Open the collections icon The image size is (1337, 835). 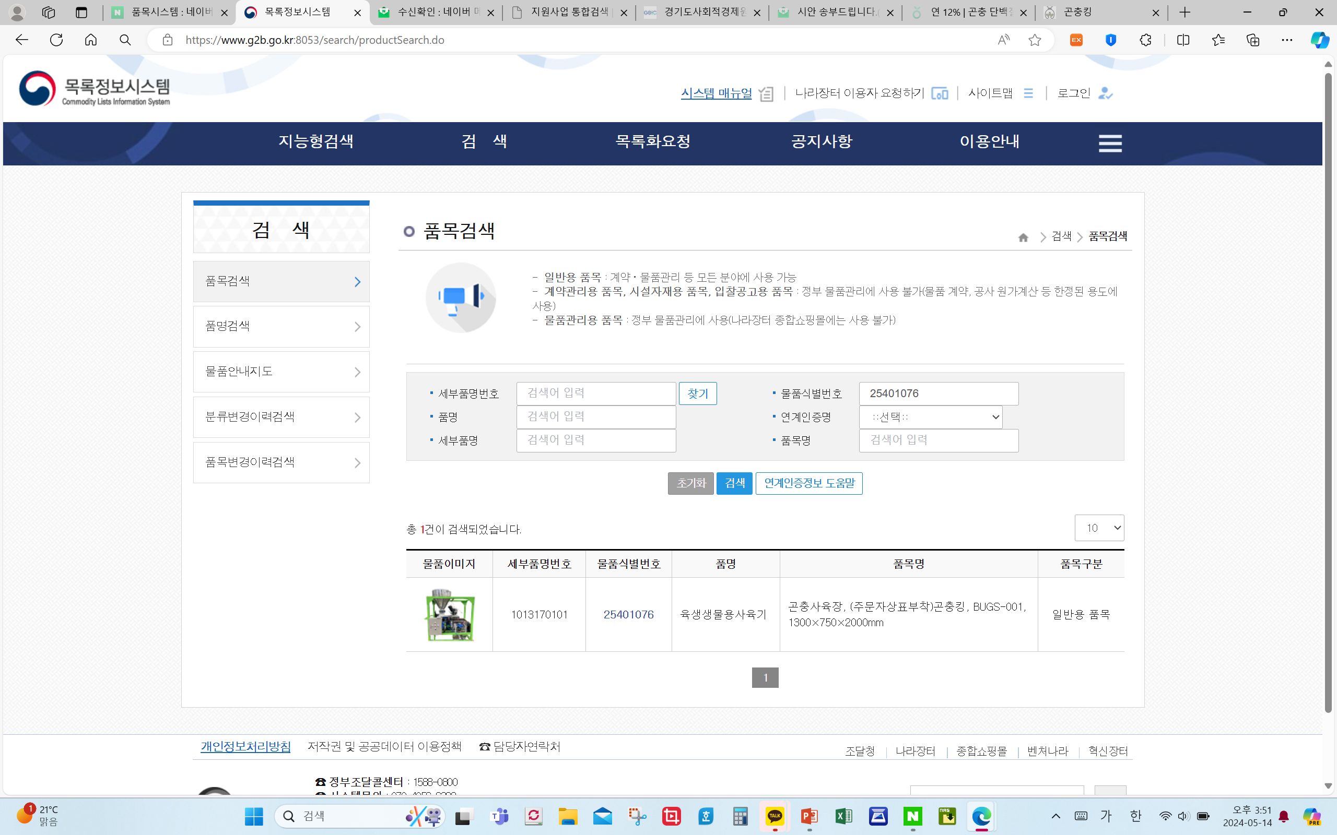(x=1253, y=40)
